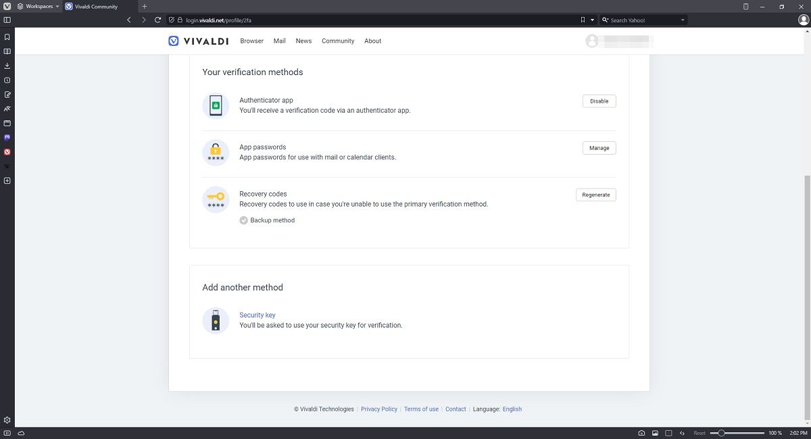Select the Vivaldi Community tab
This screenshot has height=439, width=811.
pos(99,6)
